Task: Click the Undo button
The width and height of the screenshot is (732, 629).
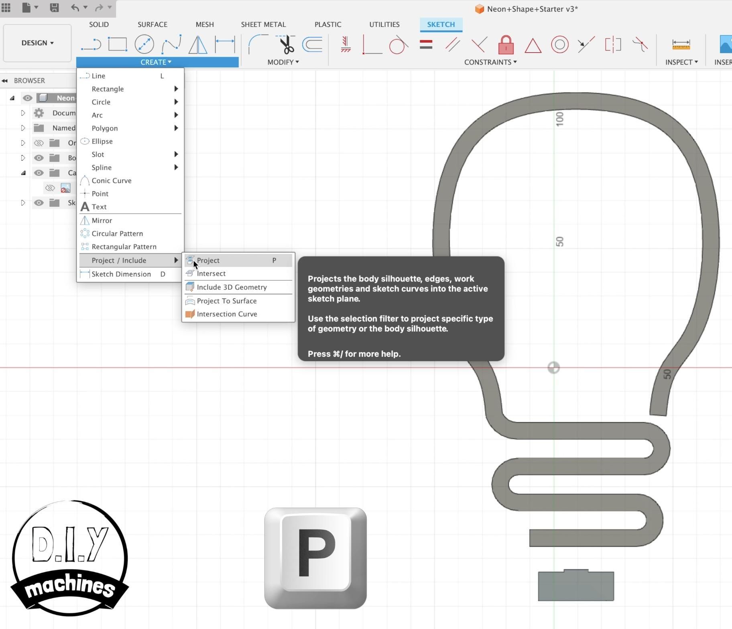Action: coord(75,8)
